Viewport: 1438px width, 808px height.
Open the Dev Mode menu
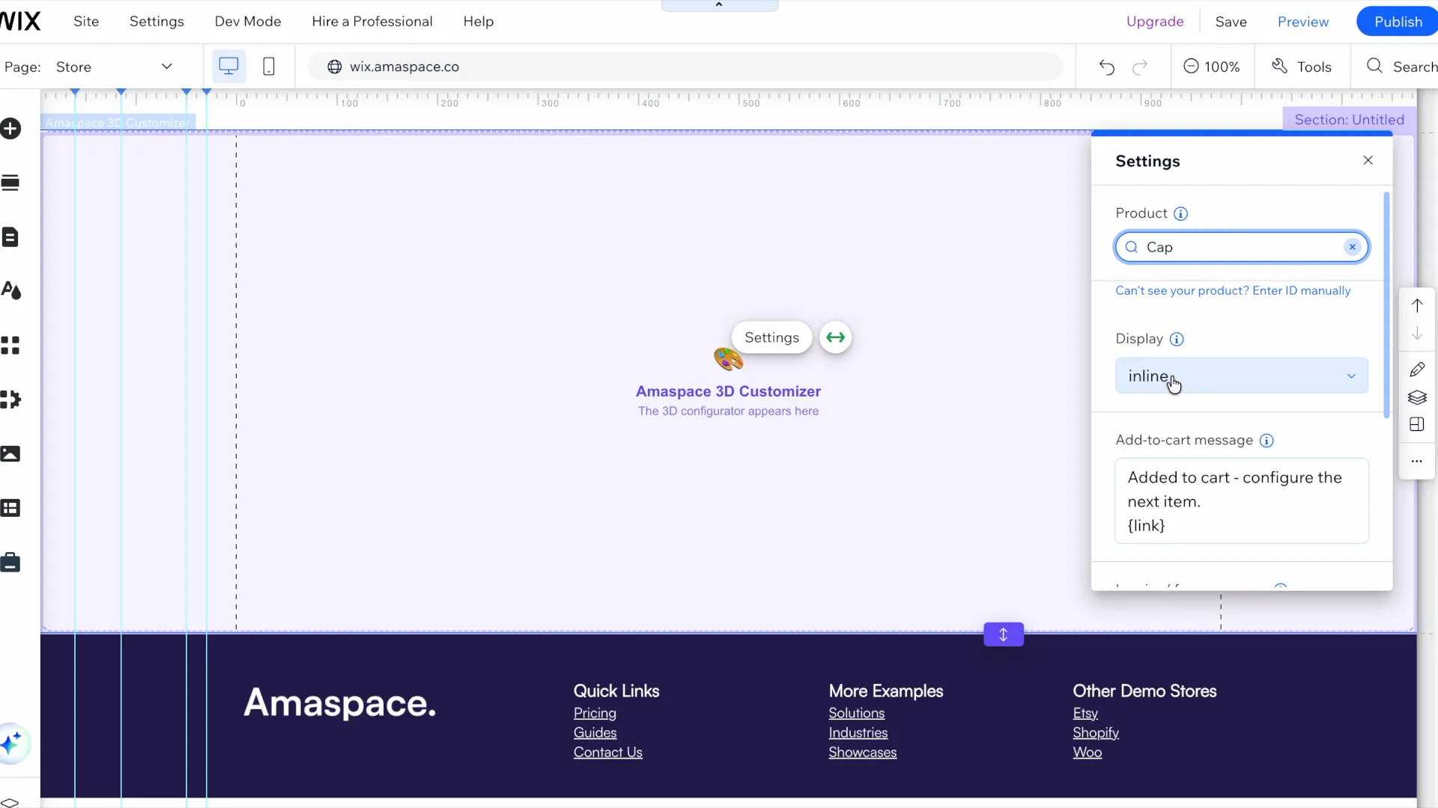248,22
